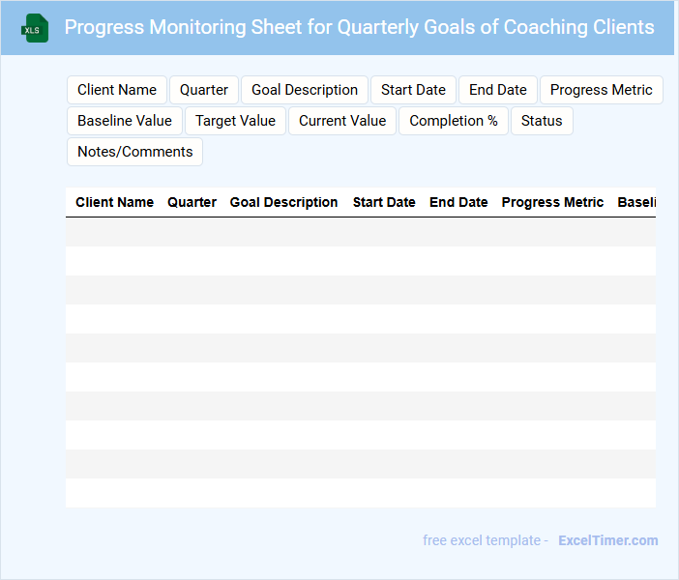Click the Goal Description tag
The height and width of the screenshot is (580, 679).
point(305,90)
